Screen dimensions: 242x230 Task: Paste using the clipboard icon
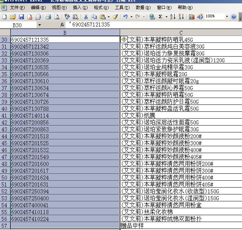point(103,17)
